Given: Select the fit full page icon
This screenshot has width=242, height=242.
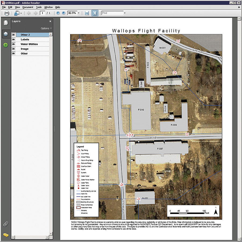Looking at the screenshot, I should (x=95, y=13).
